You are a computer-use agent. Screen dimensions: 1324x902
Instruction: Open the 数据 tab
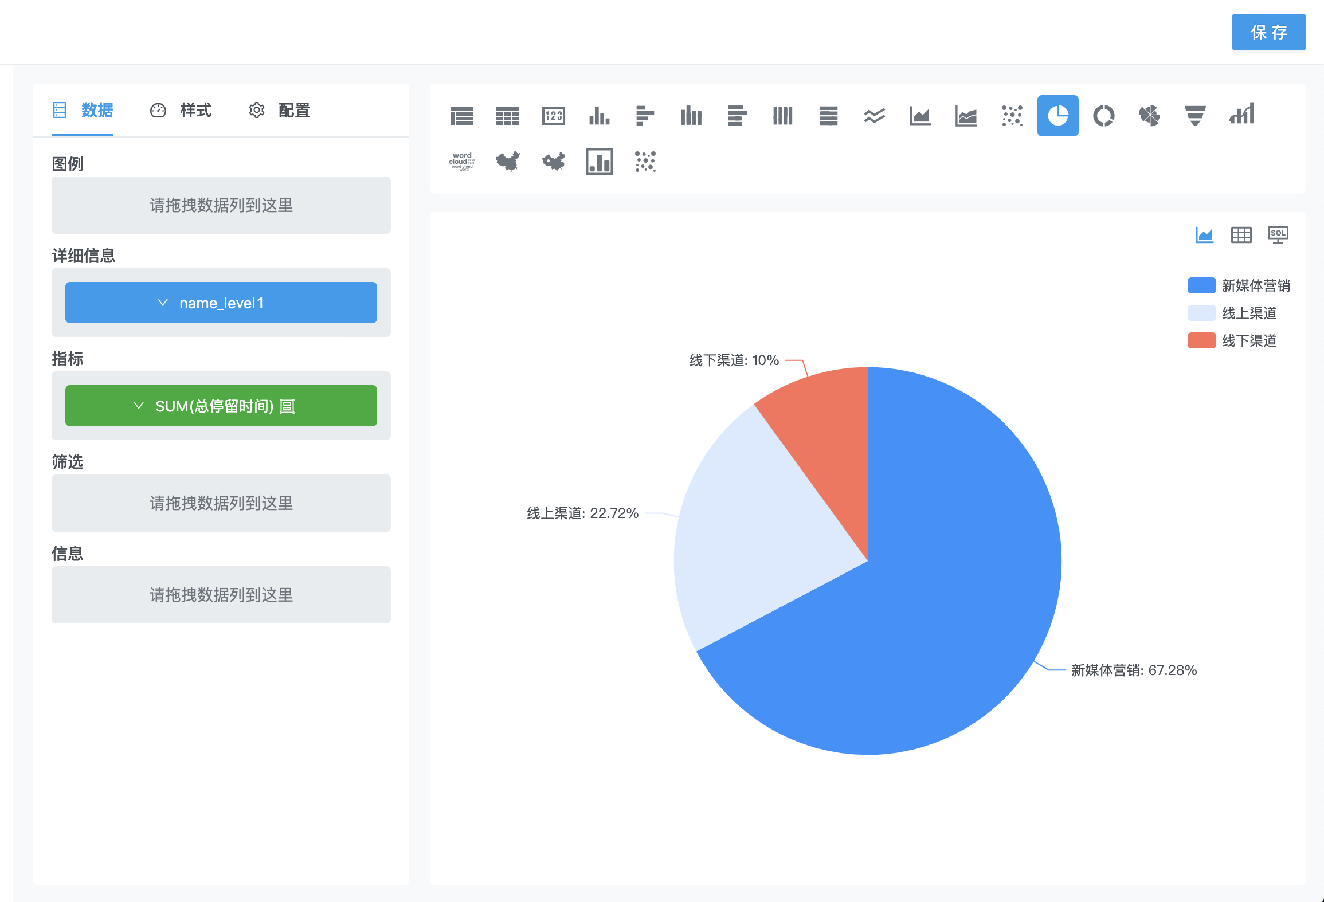(x=83, y=110)
